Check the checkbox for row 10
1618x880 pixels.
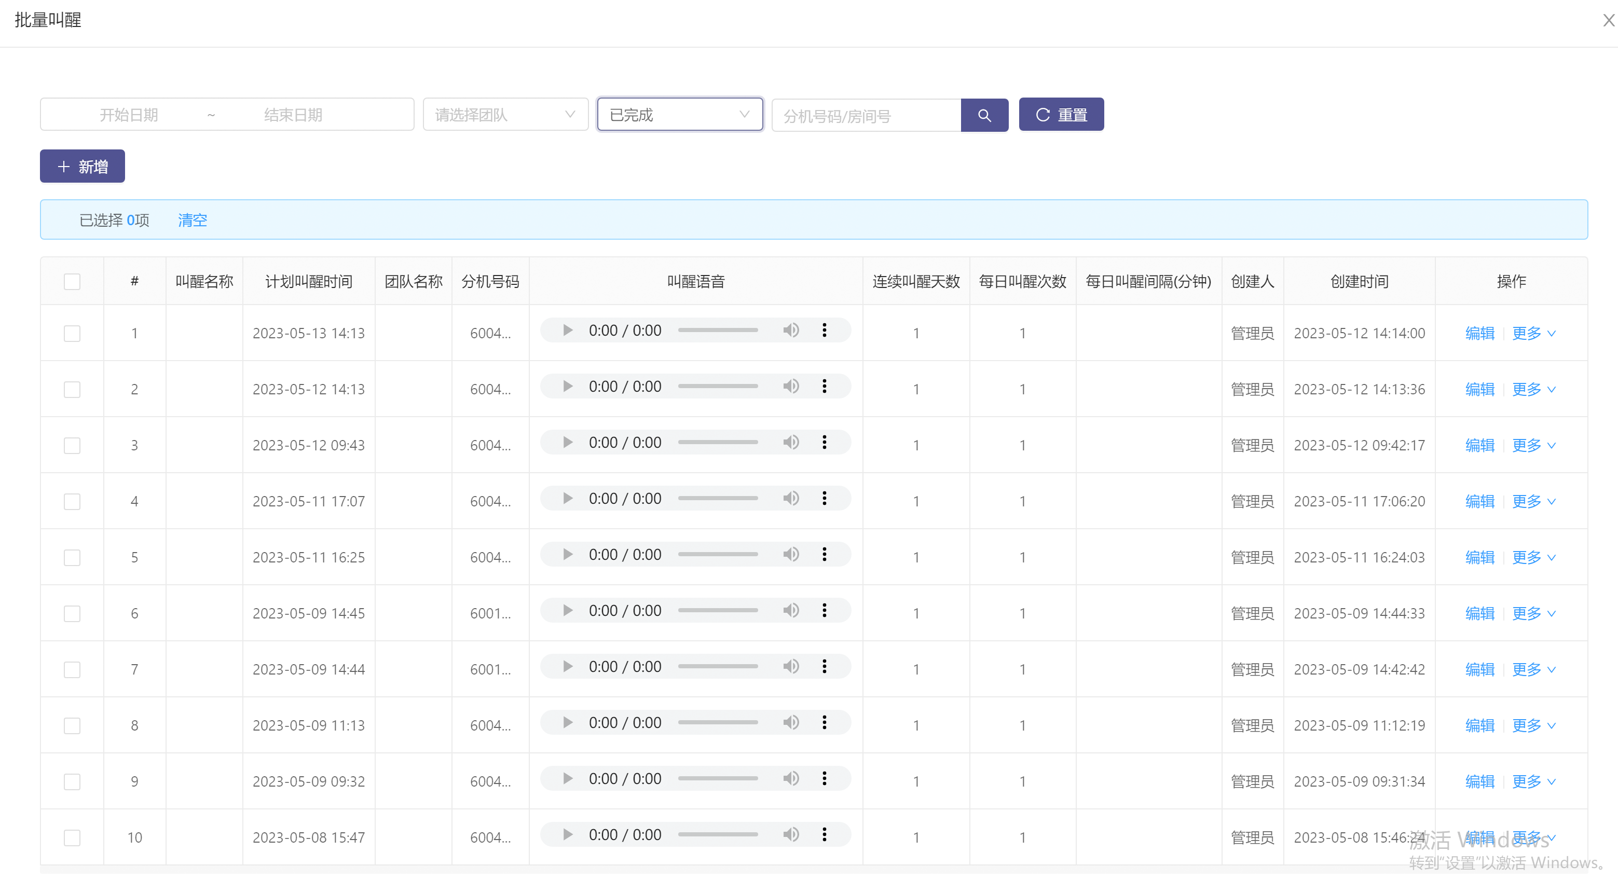coord(72,837)
